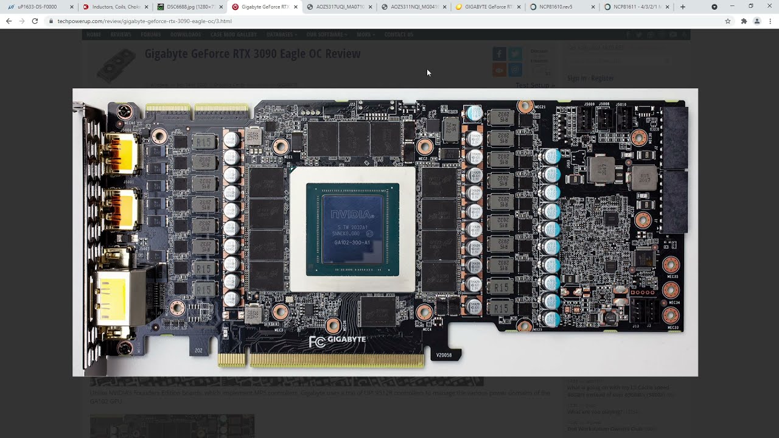Open the Chrome extensions puzzle icon

click(744, 21)
